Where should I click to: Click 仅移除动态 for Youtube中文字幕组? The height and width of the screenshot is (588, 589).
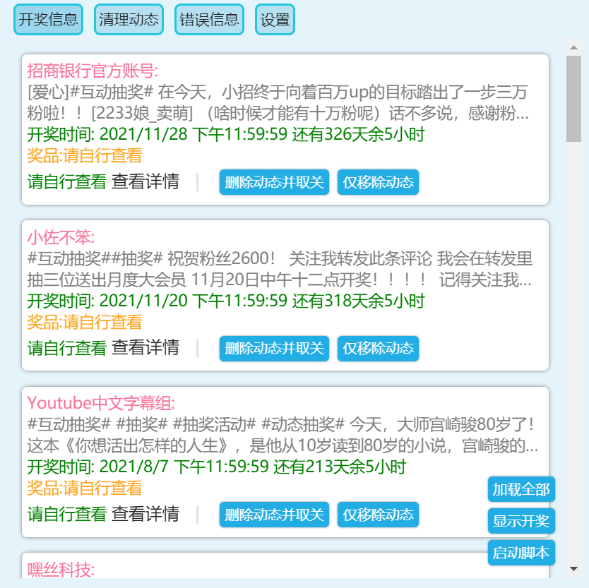point(378,515)
